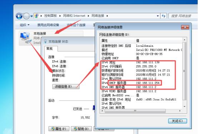Select the IPv6 默认网关 row
This screenshot has width=198, height=134.
tap(141, 104)
